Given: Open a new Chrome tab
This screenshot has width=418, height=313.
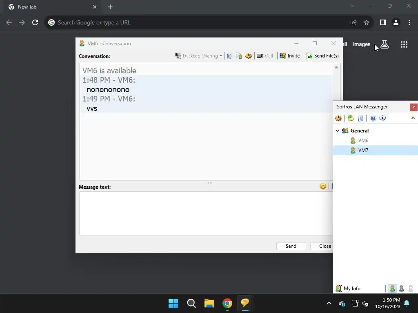Looking at the screenshot, I should tap(110, 7).
